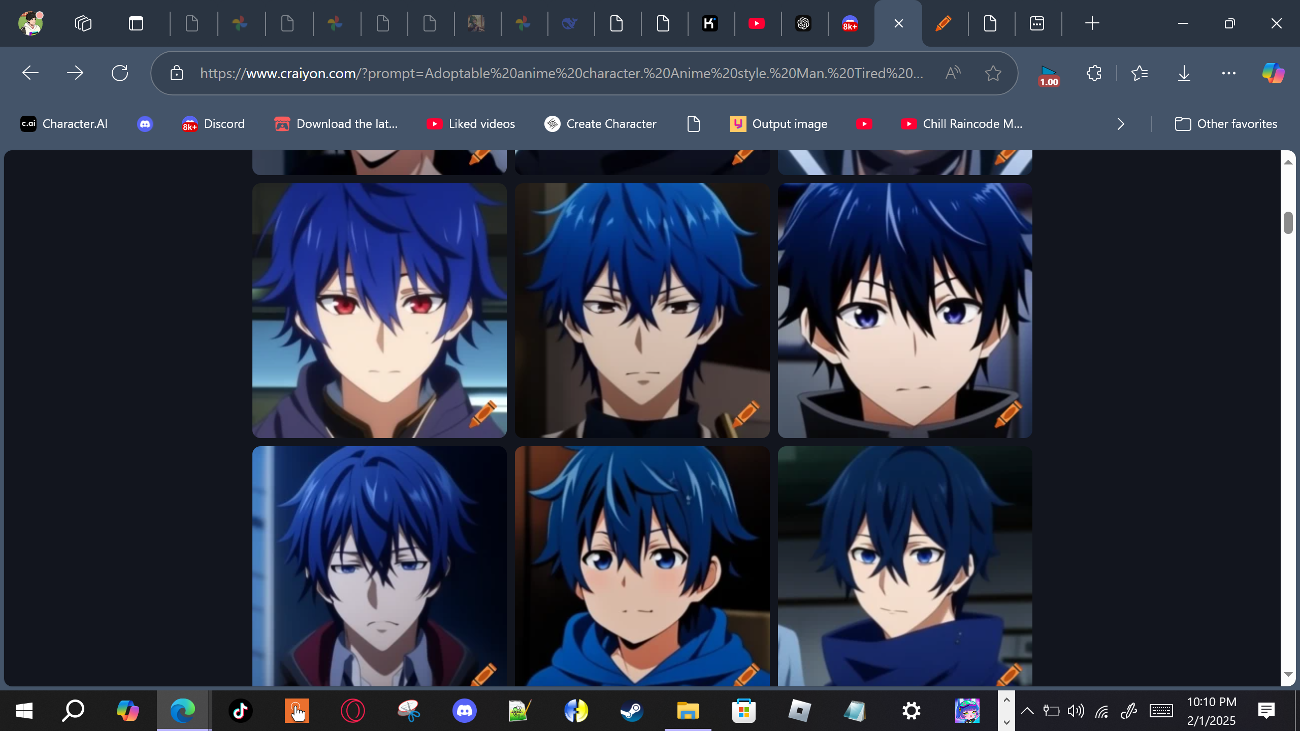Expand hidden bookmarks with chevron arrow
1300x731 pixels.
click(x=1121, y=124)
